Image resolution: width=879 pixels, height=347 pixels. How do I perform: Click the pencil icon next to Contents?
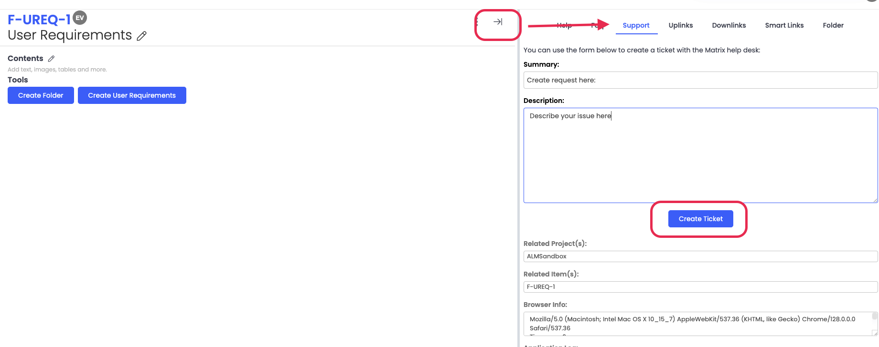pyautogui.click(x=51, y=59)
